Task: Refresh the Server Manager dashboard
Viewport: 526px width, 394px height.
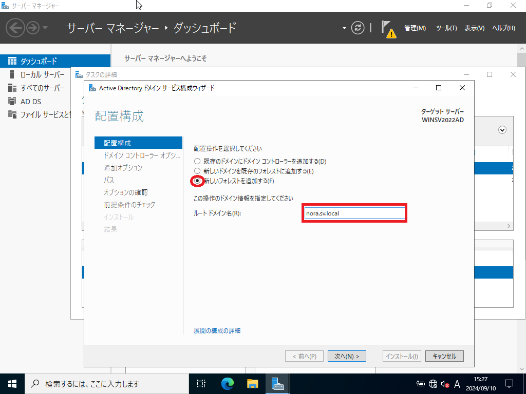Action: (x=358, y=28)
